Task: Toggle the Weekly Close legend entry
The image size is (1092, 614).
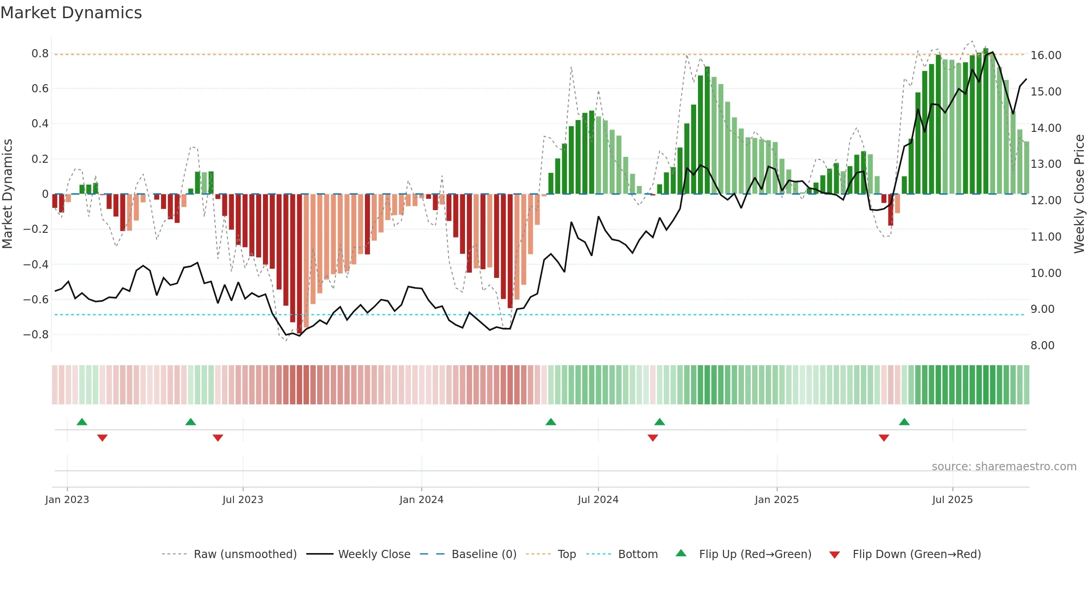Action: pos(359,554)
